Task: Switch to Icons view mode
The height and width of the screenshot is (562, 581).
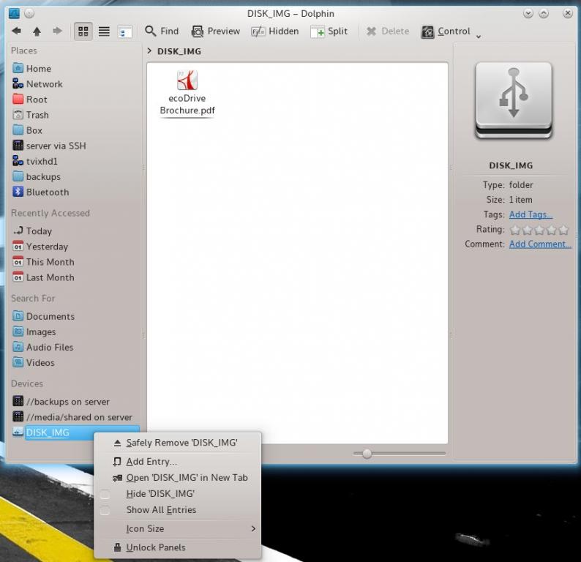Action: 83,31
